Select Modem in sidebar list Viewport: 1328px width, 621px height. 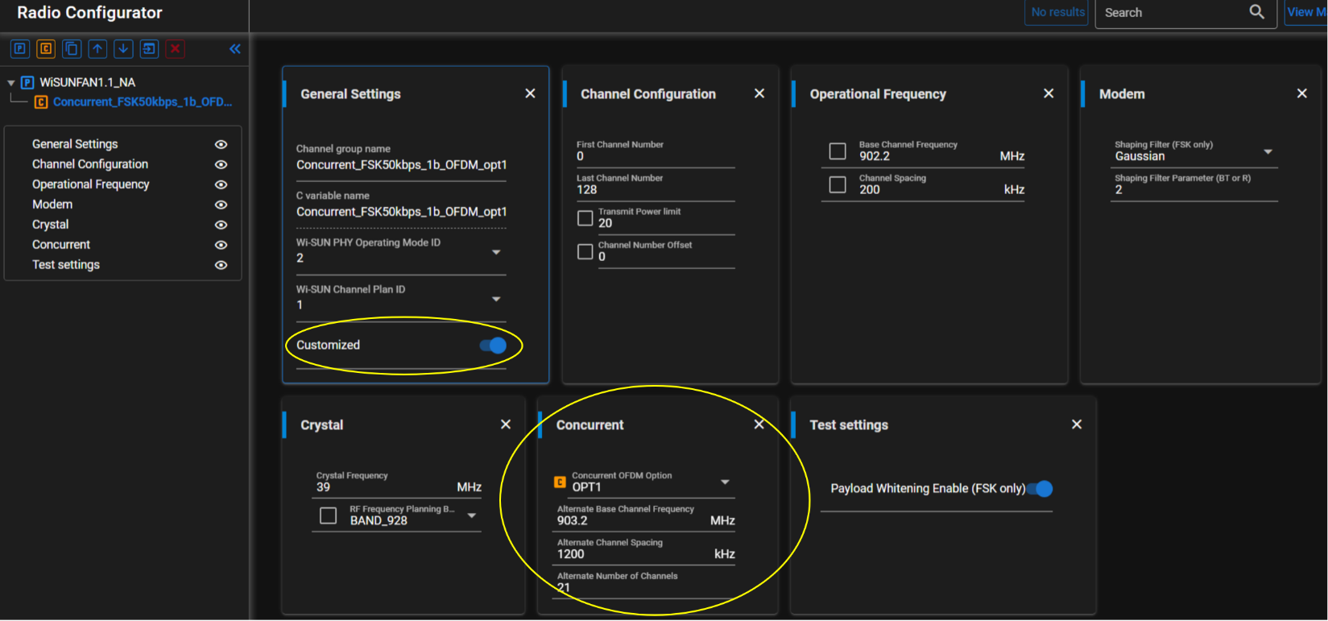(x=52, y=205)
